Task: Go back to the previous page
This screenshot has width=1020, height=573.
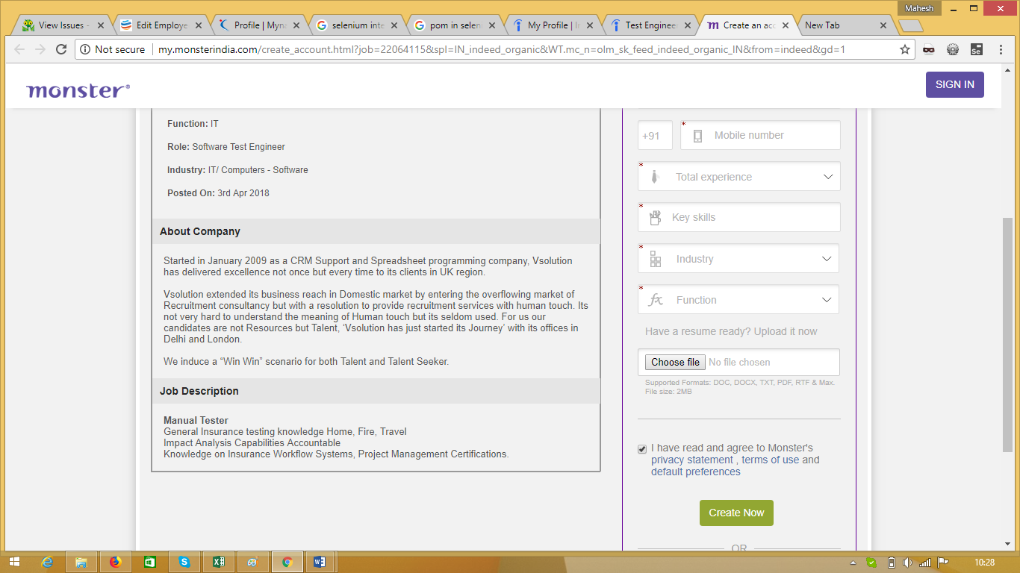Action: [x=19, y=50]
